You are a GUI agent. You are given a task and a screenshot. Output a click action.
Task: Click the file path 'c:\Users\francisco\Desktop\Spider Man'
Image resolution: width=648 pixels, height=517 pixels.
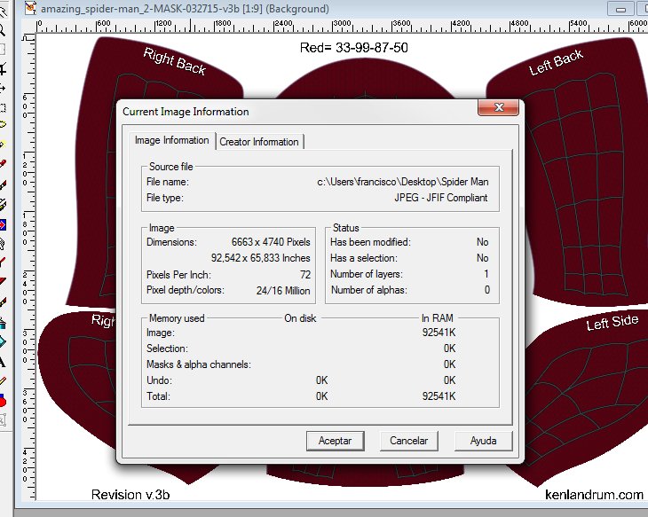tap(402, 182)
